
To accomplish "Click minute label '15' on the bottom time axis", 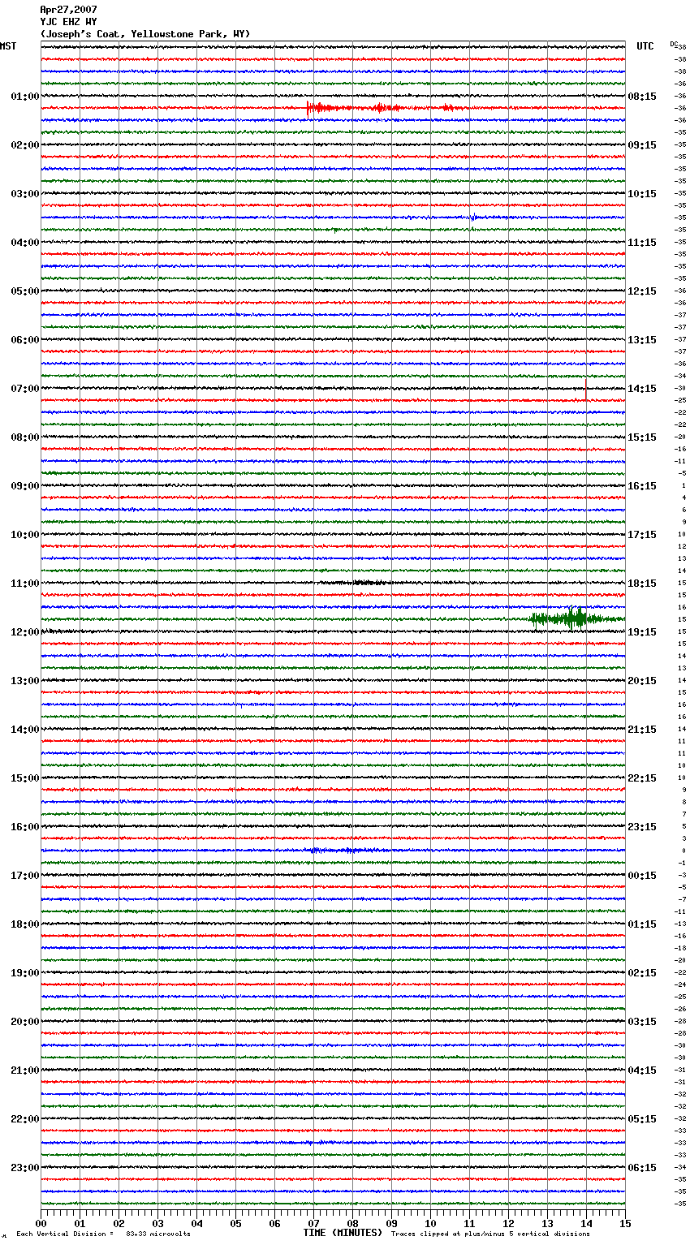I will pyautogui.click(x=625, y=1223).
